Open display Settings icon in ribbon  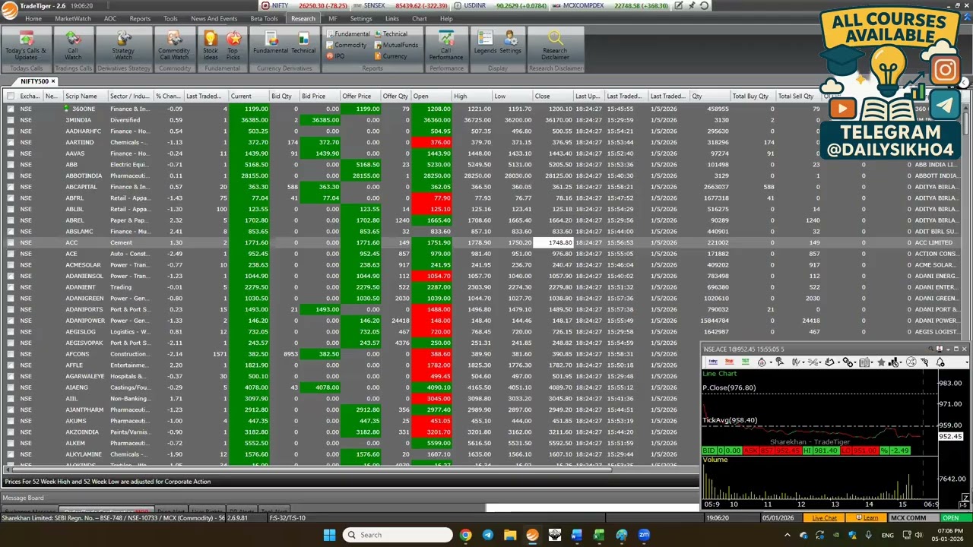click(x=510, y=43)
